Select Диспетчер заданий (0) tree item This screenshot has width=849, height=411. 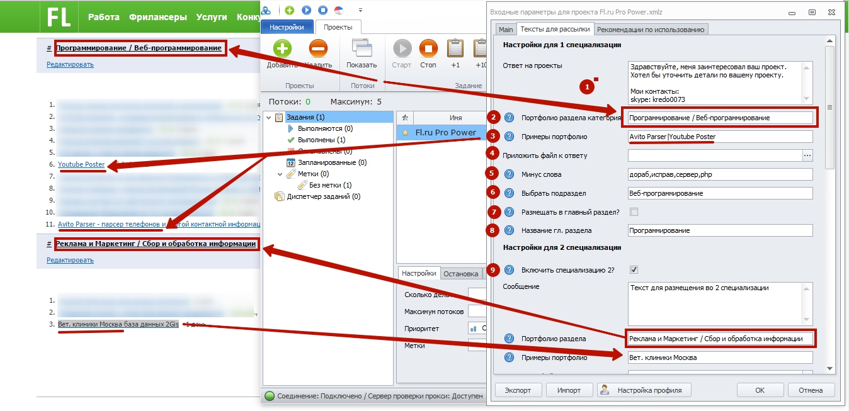click(317, 196)
